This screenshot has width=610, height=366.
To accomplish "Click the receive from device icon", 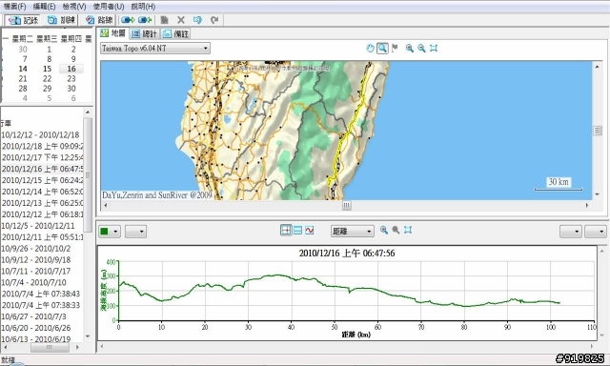I will pos(145,20).
